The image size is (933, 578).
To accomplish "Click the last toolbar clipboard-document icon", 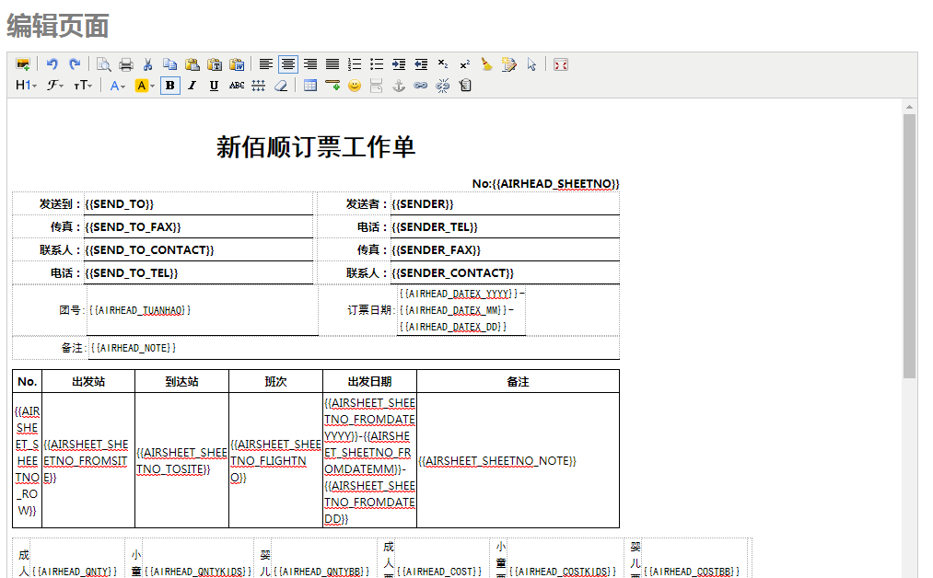I will 465,86.
